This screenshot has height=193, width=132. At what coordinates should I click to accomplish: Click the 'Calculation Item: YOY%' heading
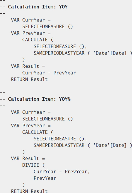pos(39,99)
